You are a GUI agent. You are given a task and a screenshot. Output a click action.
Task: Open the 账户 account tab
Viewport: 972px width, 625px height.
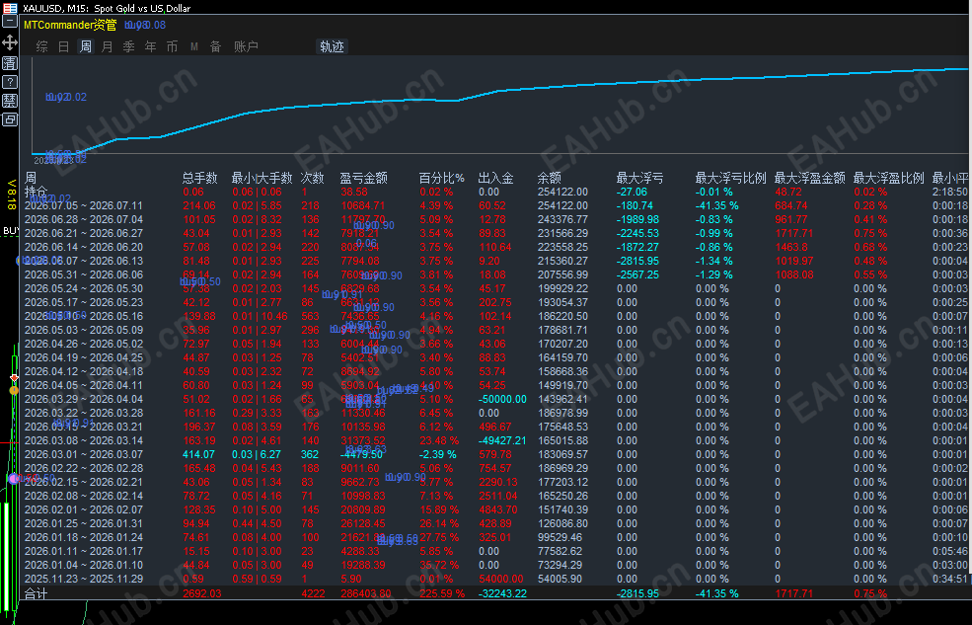246,46
